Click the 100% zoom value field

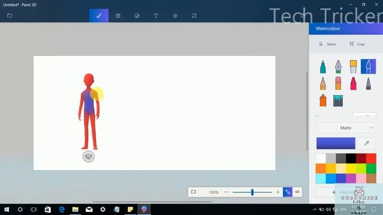click(x=214, y=192)
